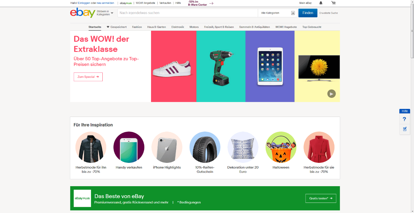Click the TV with flower in banner
The width and height of the screenshot is (414, 213).
[x=319, y=68]
